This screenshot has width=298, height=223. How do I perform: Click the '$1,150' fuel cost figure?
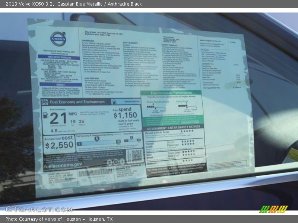coord(126,115)
